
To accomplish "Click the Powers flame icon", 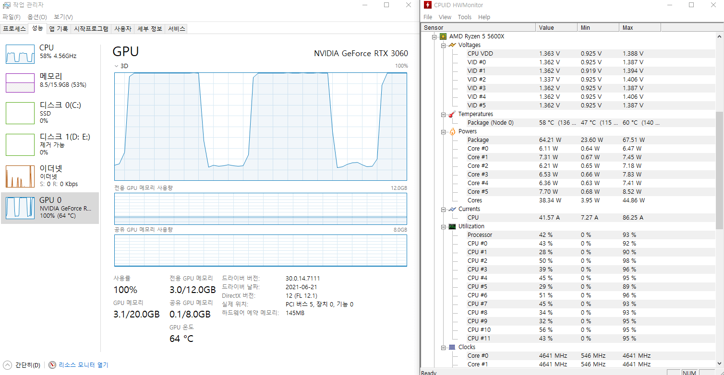I will pos(452,131).
